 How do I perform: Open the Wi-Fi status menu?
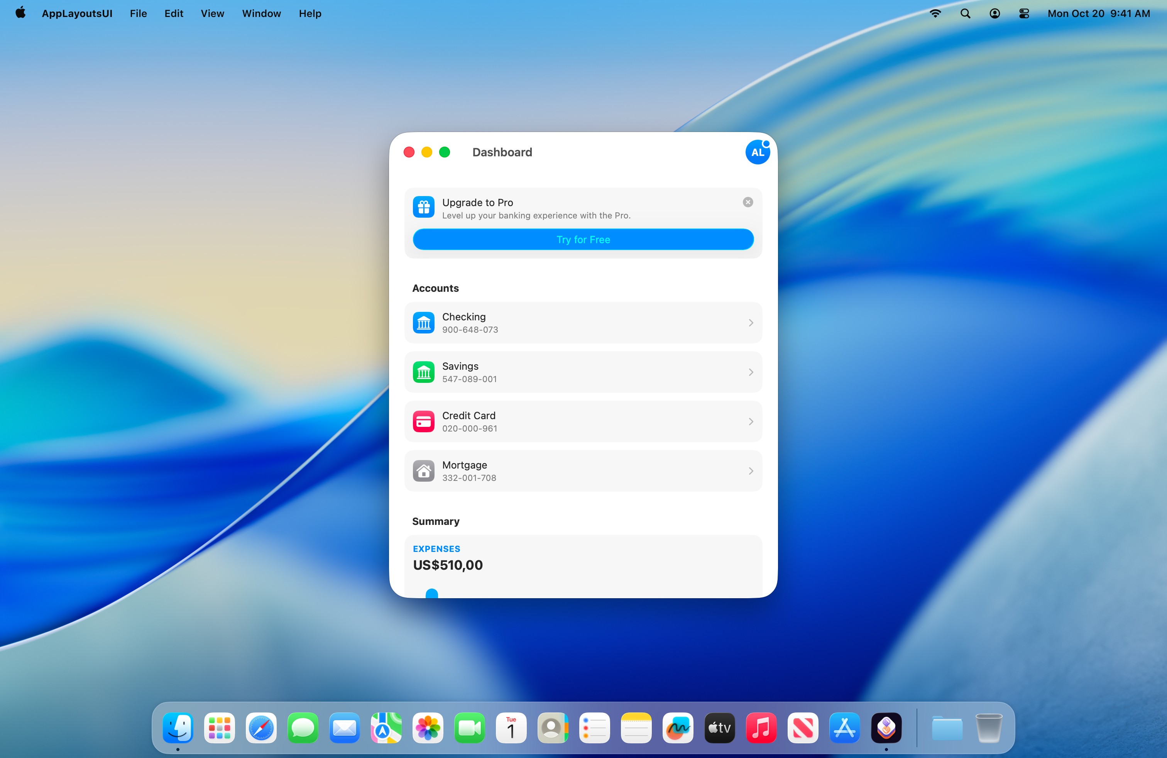[935, 13]
